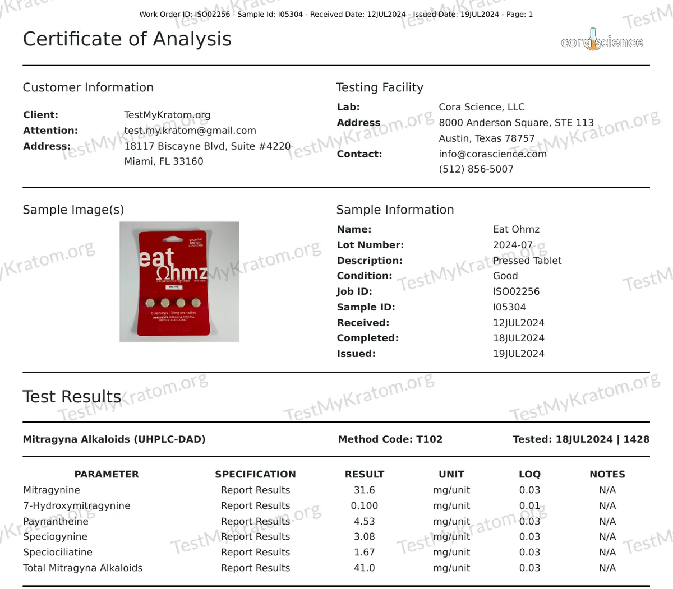Click the Work Order ID header line
The width and height of the screenshot is (673, 589).
point(336,15)
